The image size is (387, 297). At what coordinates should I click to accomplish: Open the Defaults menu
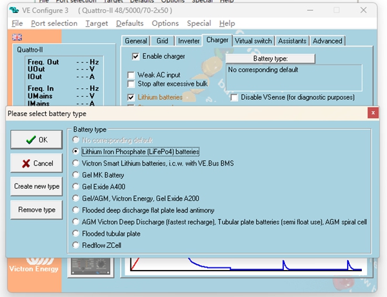coord(130,23)
